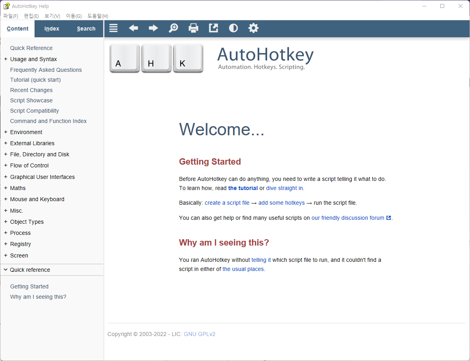Minimize the AutoHotkey Help window
470x361 pixels.
424,6
